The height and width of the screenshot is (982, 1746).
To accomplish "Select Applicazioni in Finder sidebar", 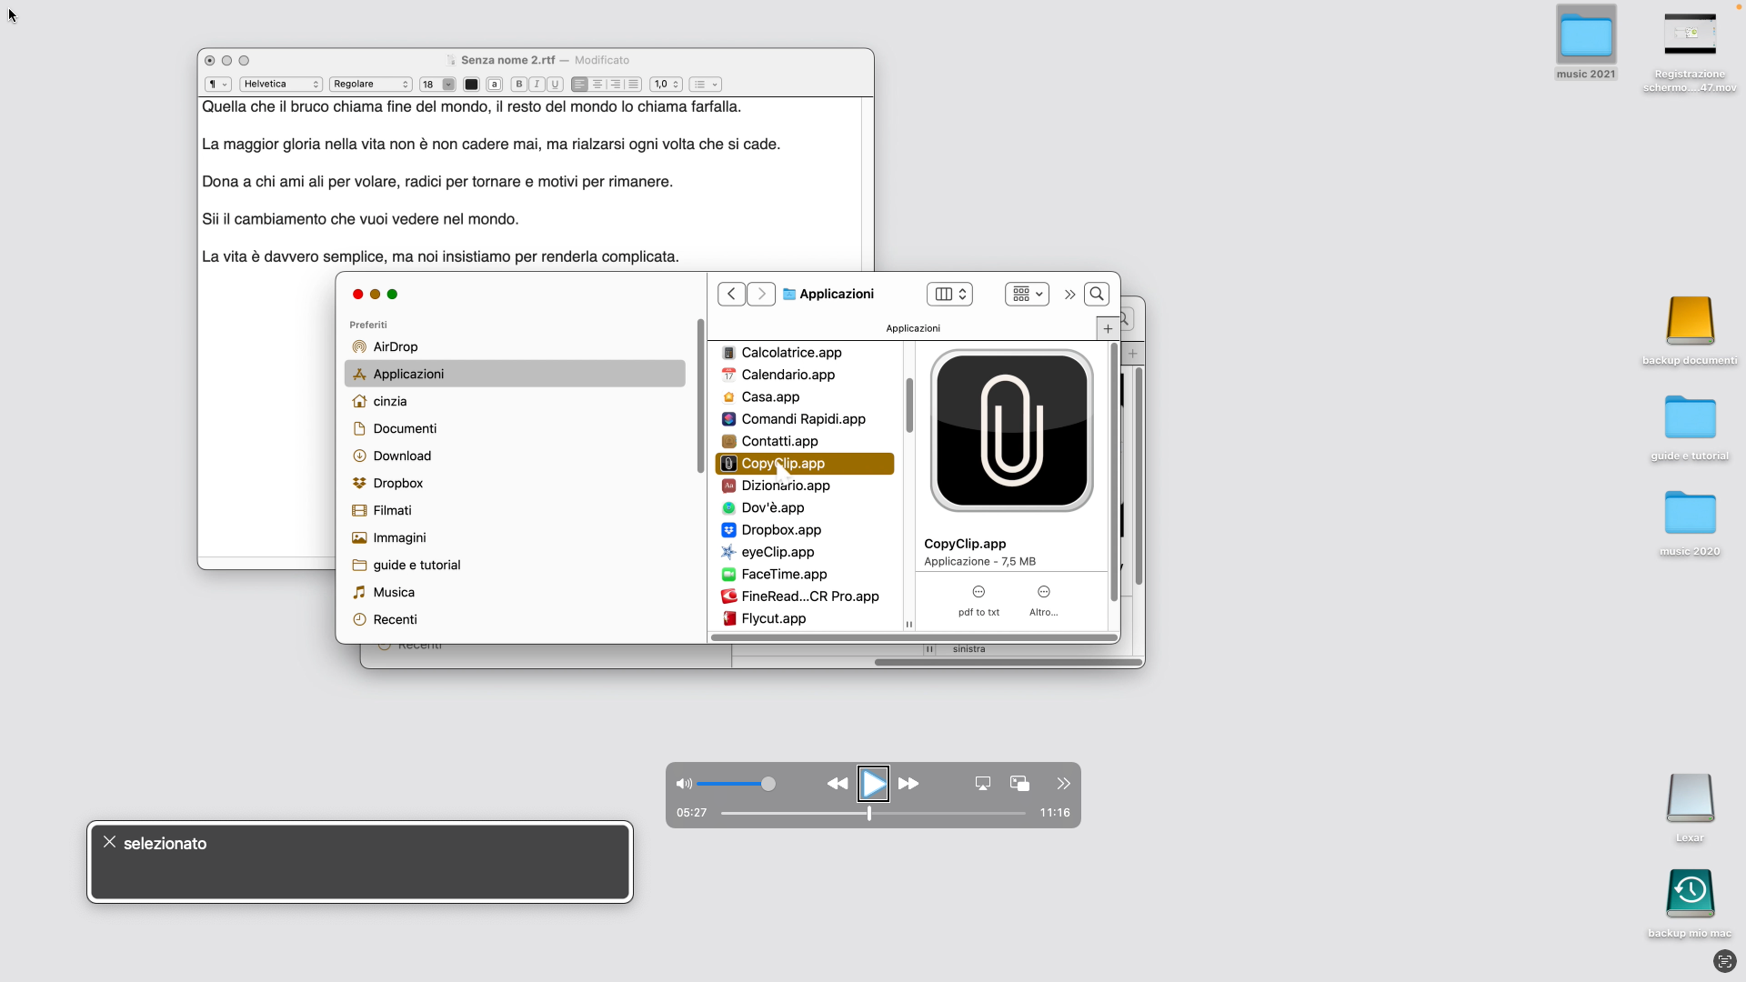I will click(x=515, y=374).
